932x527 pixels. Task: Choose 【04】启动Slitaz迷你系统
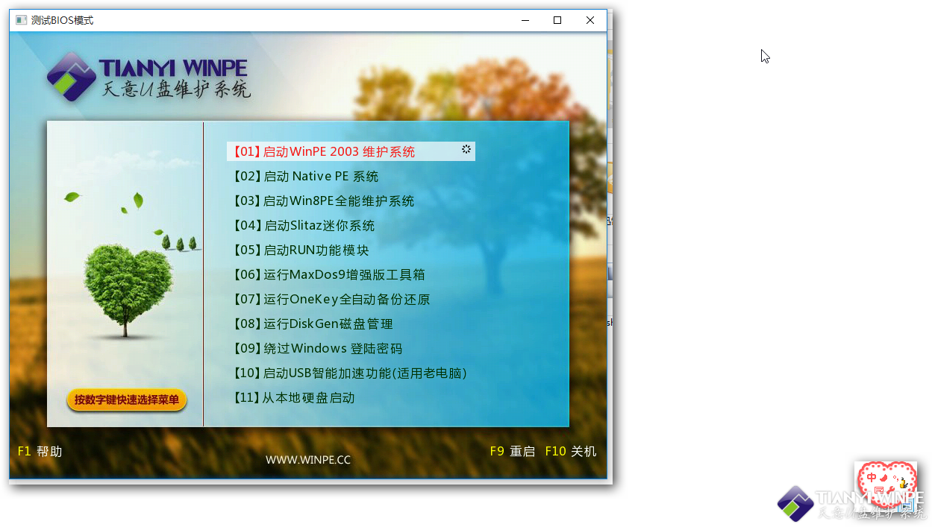(304, 226)
